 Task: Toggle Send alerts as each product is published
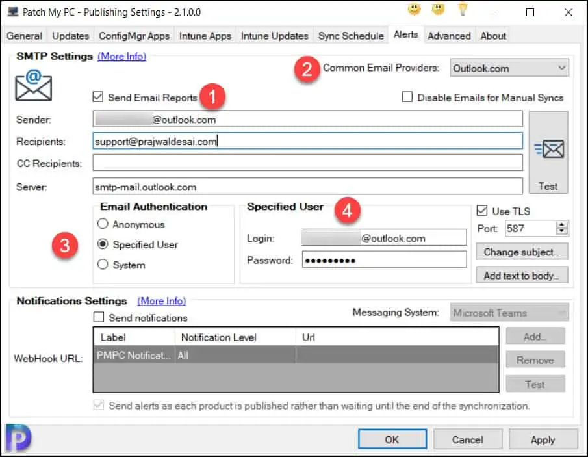(x=99, y=405)
